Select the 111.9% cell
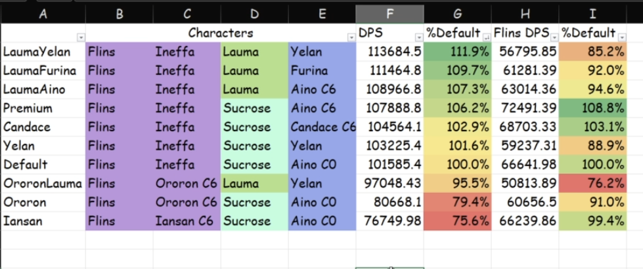This screenshot has height=269, width=643. (458, 52)
